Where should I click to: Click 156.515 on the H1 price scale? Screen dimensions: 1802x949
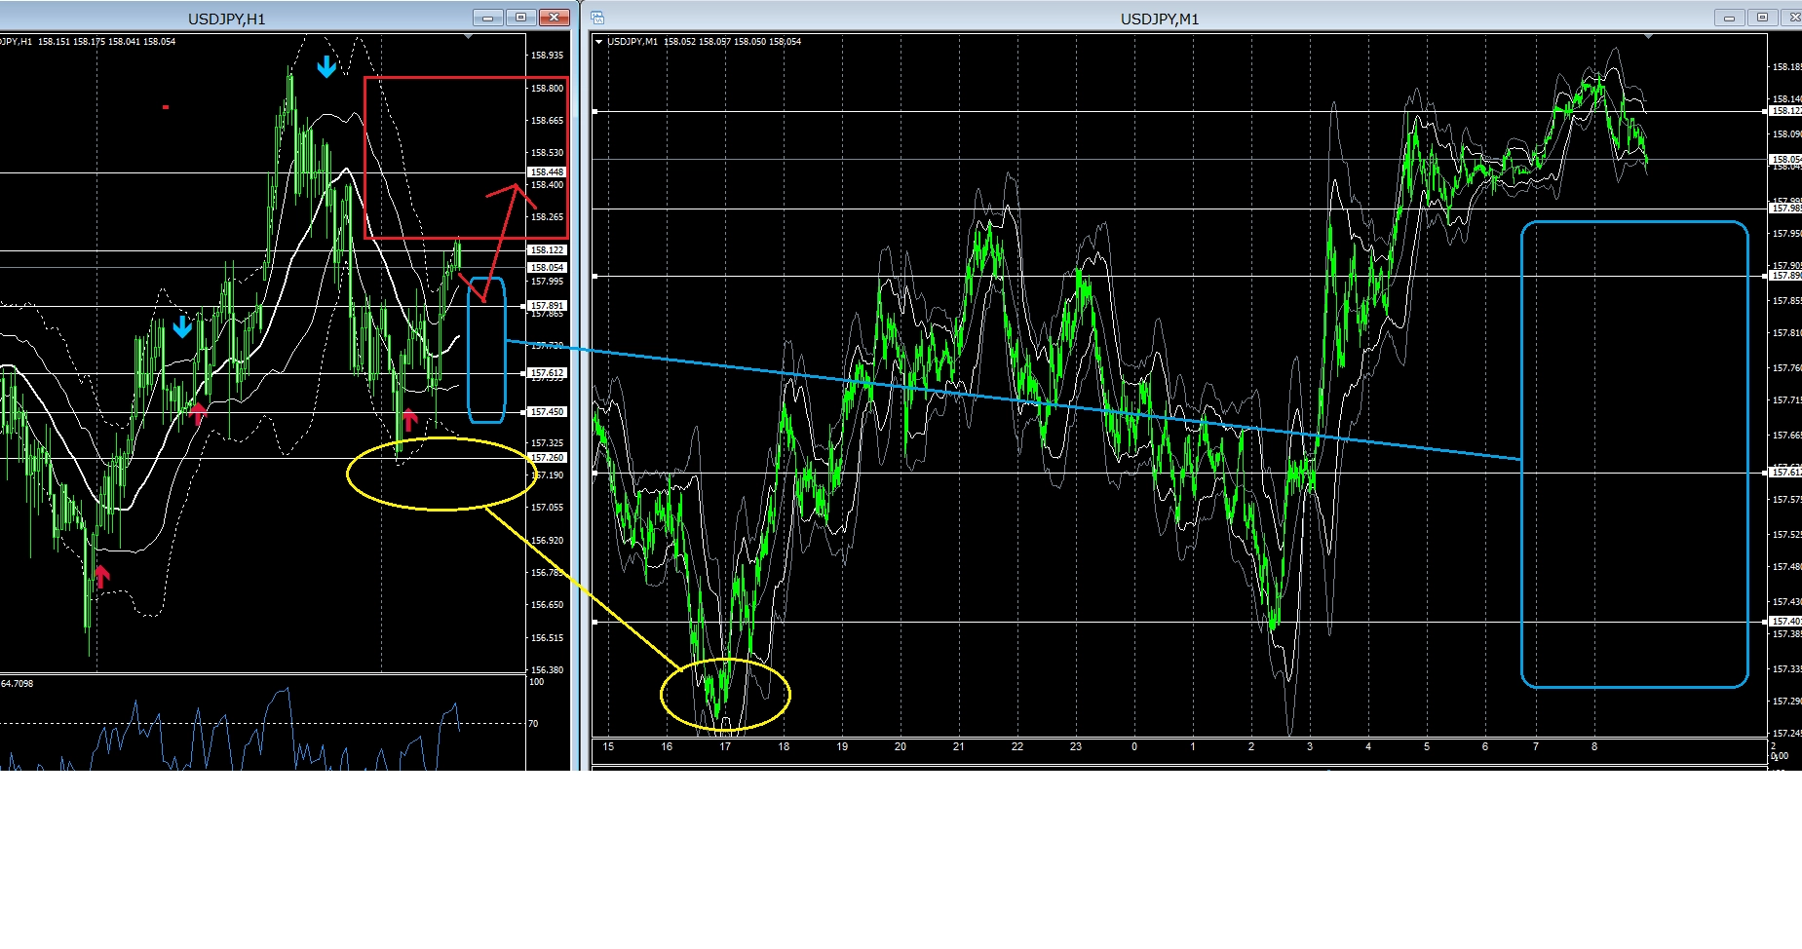coord(547,638)
